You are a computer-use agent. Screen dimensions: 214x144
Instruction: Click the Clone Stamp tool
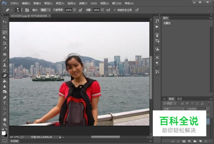pos(5,65)
